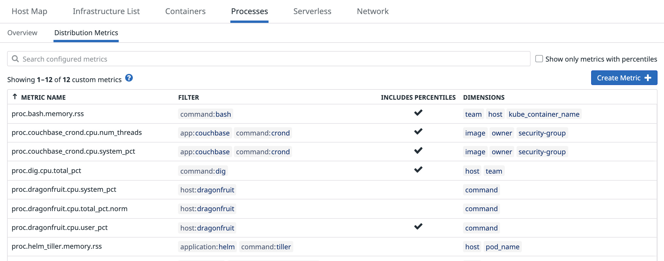
Task: Enable Show only metrics with percentiles
Action: click(539, 59)
